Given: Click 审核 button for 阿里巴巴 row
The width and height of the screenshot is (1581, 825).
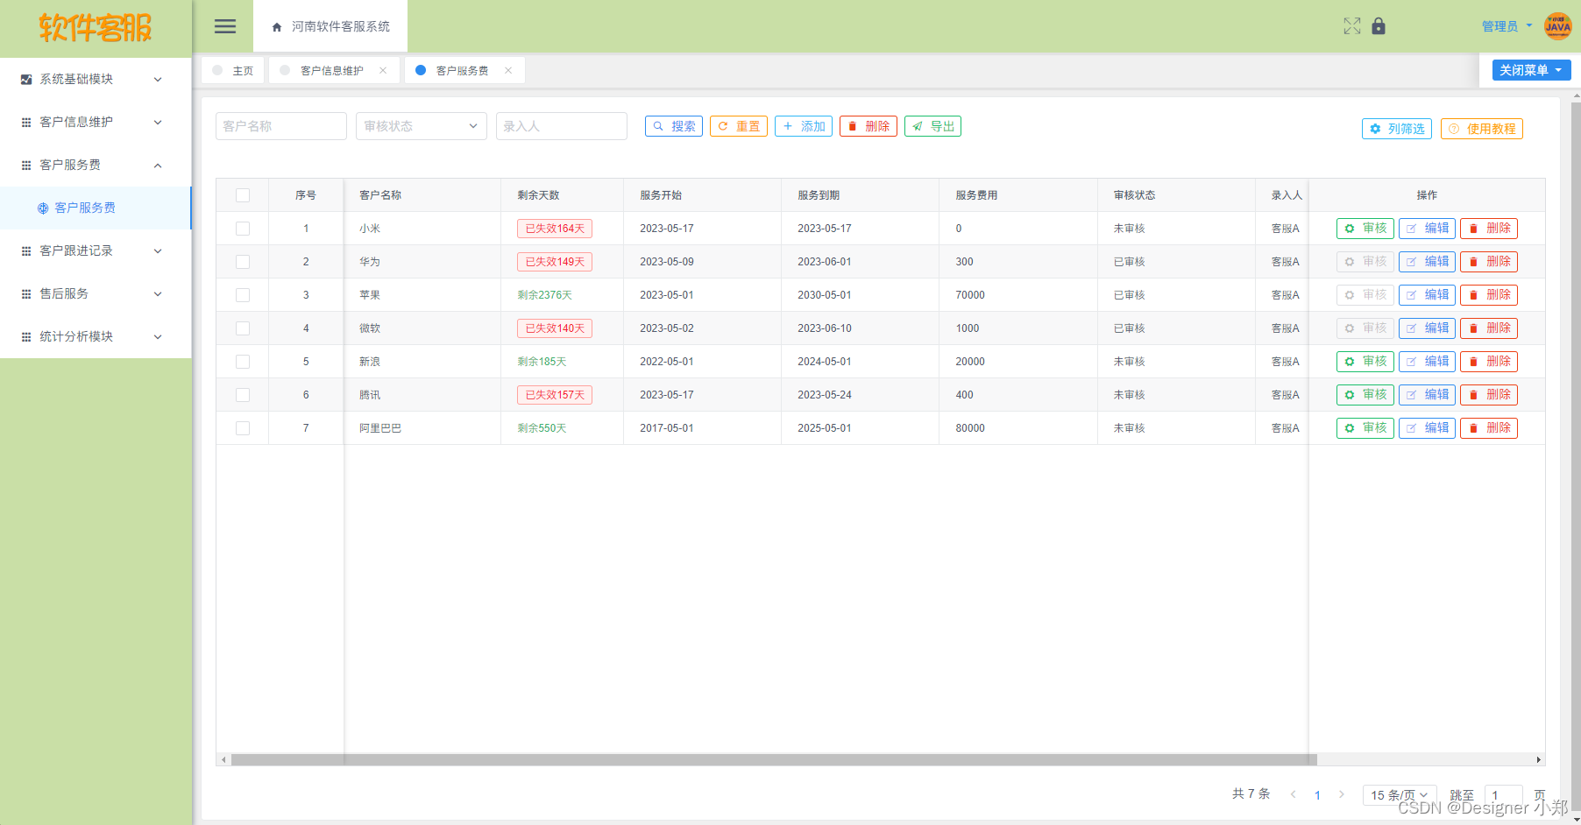Looking at the screenshot, I should pyautogui.click(x=1365, y=428).
